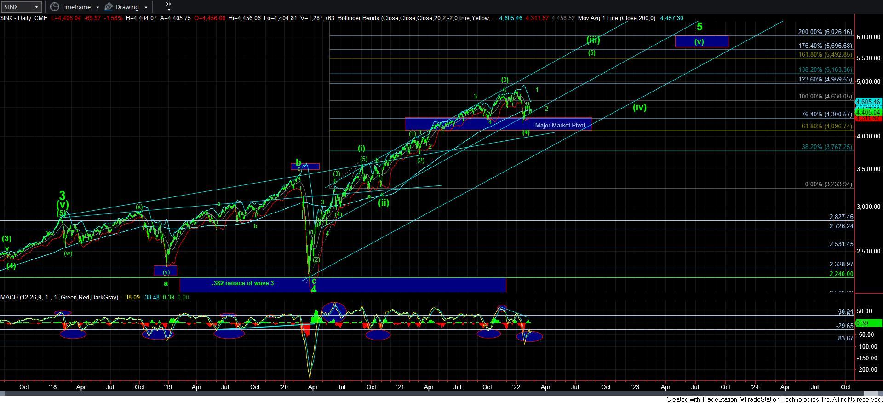Select the blue box around wave b
Screen dimensions: 883x403
tap(305, 166)
